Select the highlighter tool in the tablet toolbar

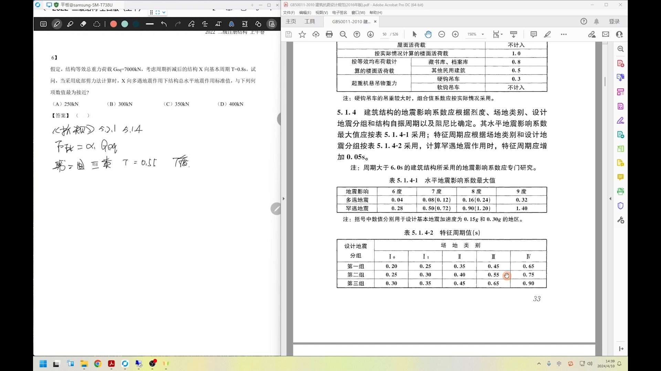(70, 24)
